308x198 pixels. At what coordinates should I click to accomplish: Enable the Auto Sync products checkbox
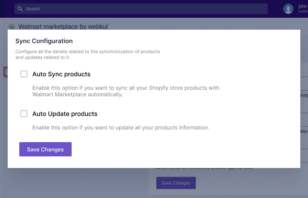coord(24,74)
